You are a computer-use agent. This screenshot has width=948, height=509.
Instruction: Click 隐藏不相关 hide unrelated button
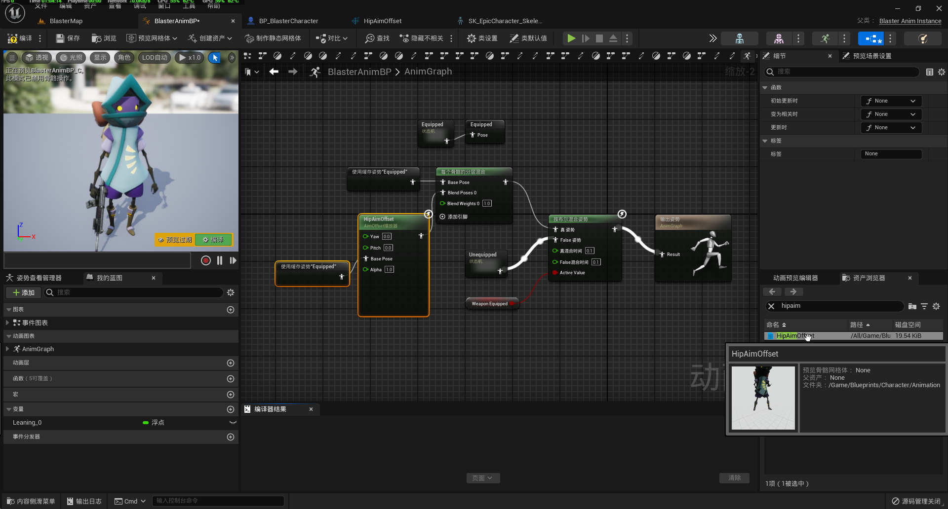click(x=422, y=38)
